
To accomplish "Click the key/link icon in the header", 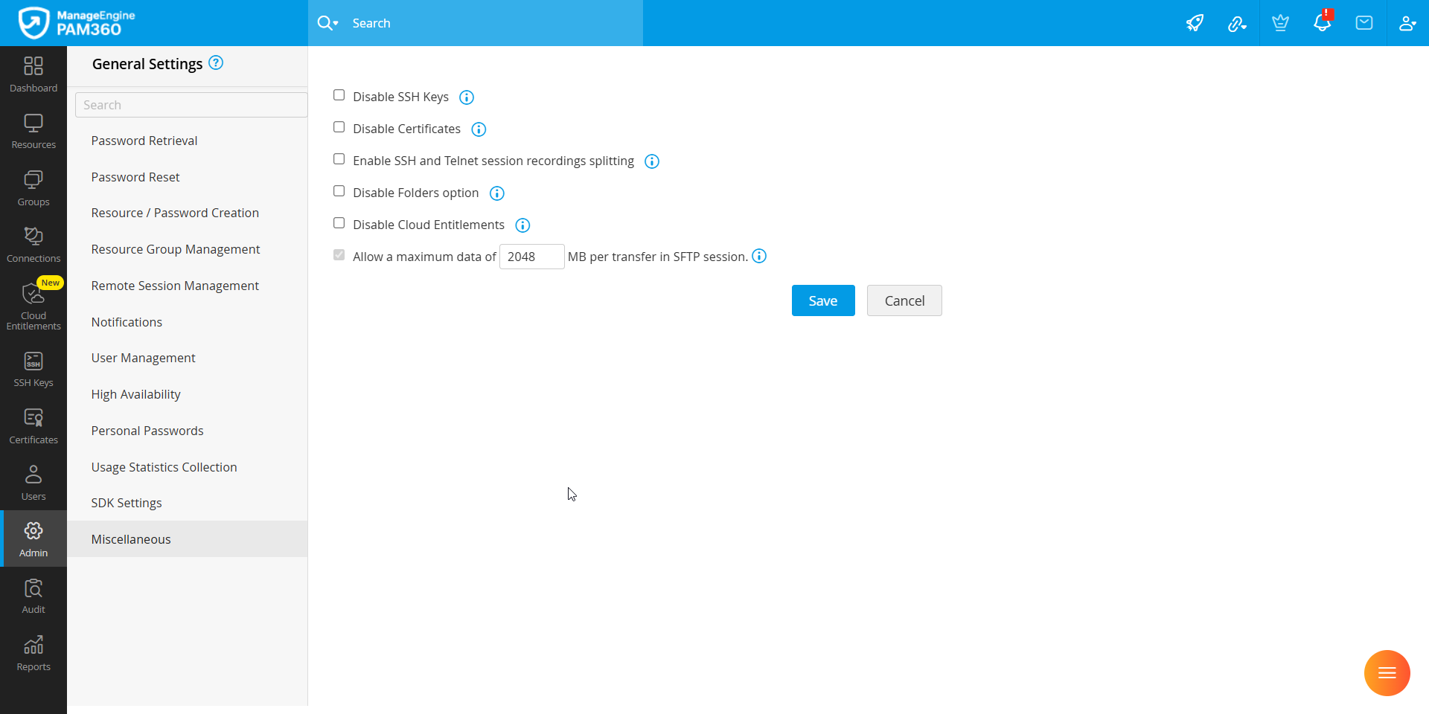I will [x=1237, y=24].
